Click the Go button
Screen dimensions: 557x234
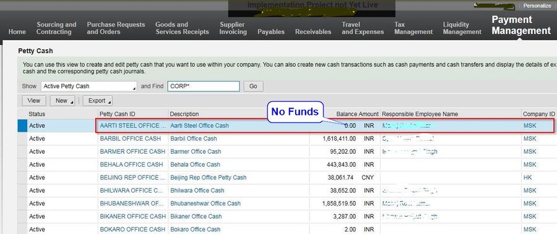pyautogui.click(x=253, y=86)
